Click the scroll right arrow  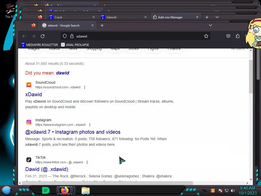247,183
